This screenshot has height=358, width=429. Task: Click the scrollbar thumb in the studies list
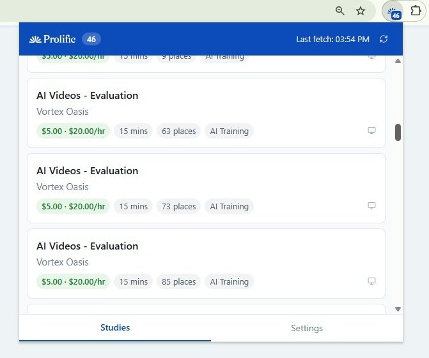click(x=398, y=133)
